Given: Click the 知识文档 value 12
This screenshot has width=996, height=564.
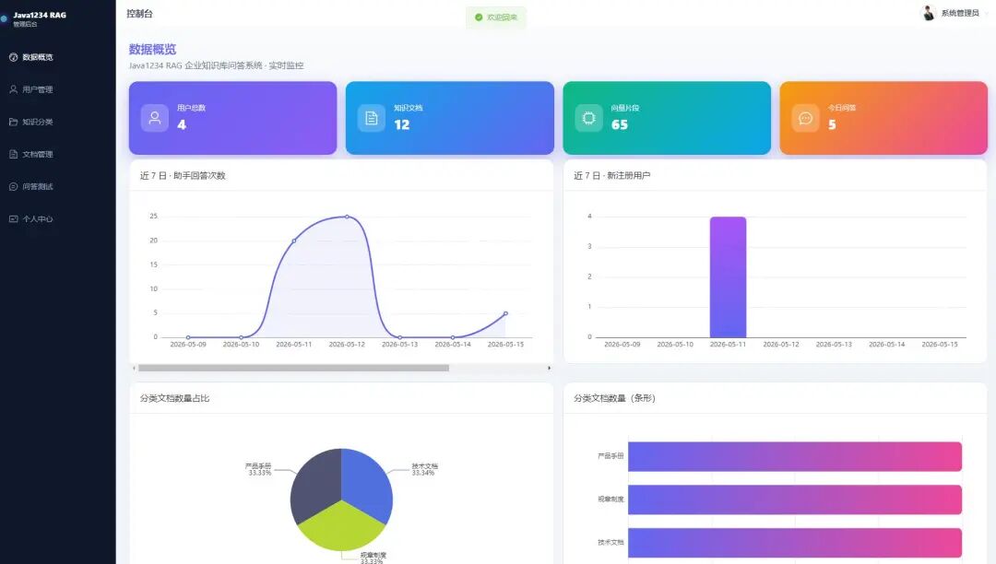Looking at the screenshot, I should click(x=401, y=125).
